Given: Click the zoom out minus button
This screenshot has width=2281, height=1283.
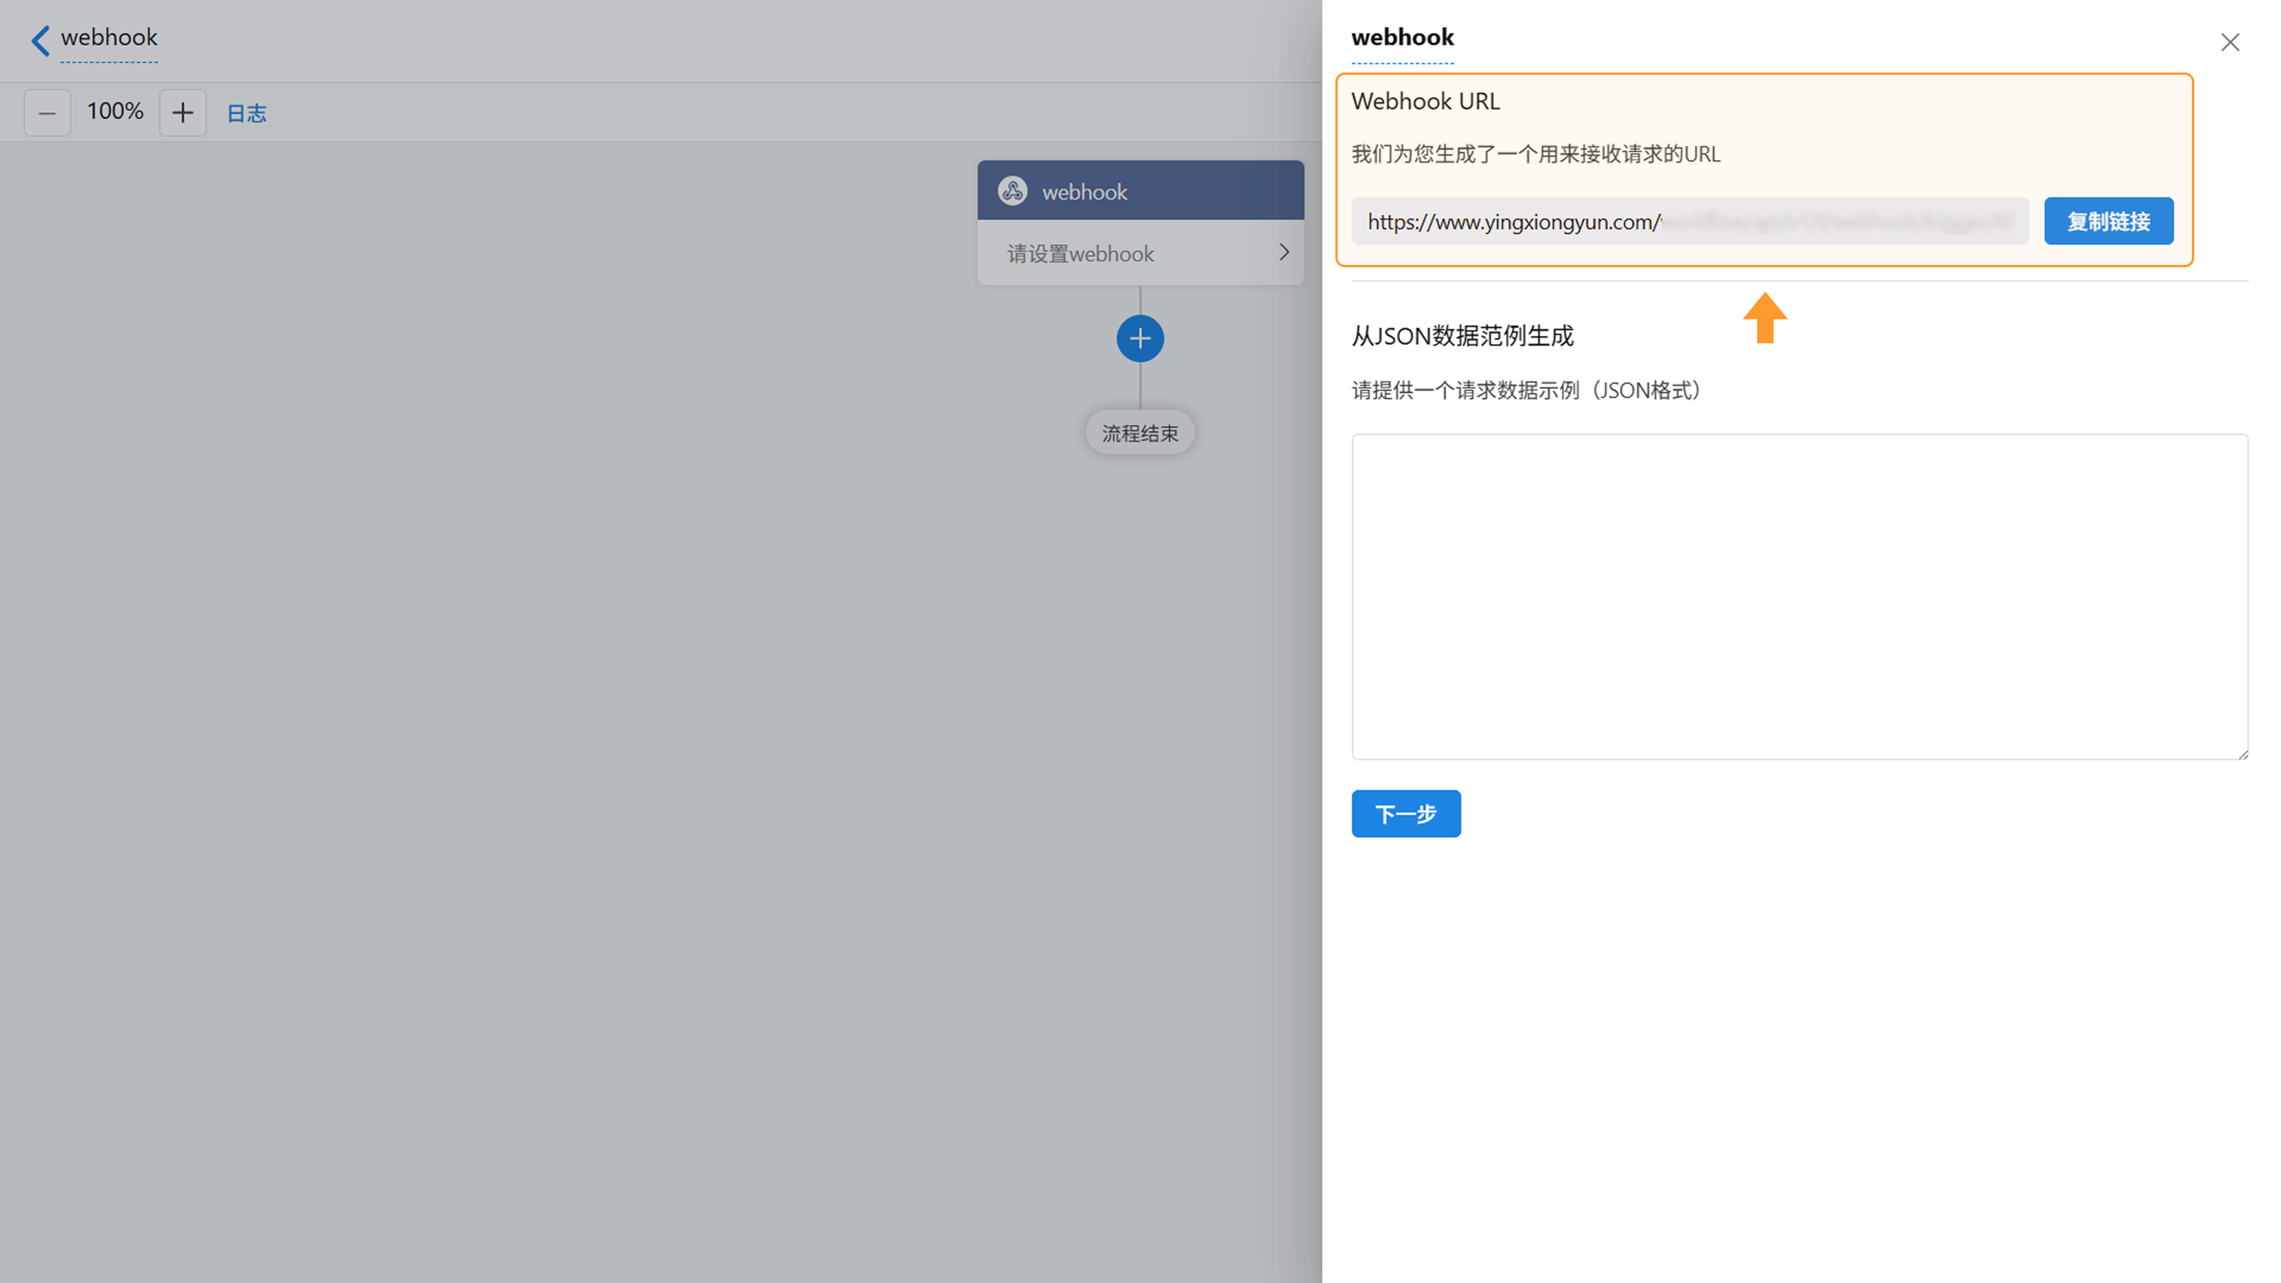Looking at the screenshot, I should (x=47, y=112).
